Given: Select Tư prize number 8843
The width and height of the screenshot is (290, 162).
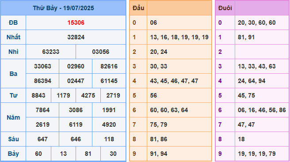Looking at the screenshot, I should pos(38,95).
